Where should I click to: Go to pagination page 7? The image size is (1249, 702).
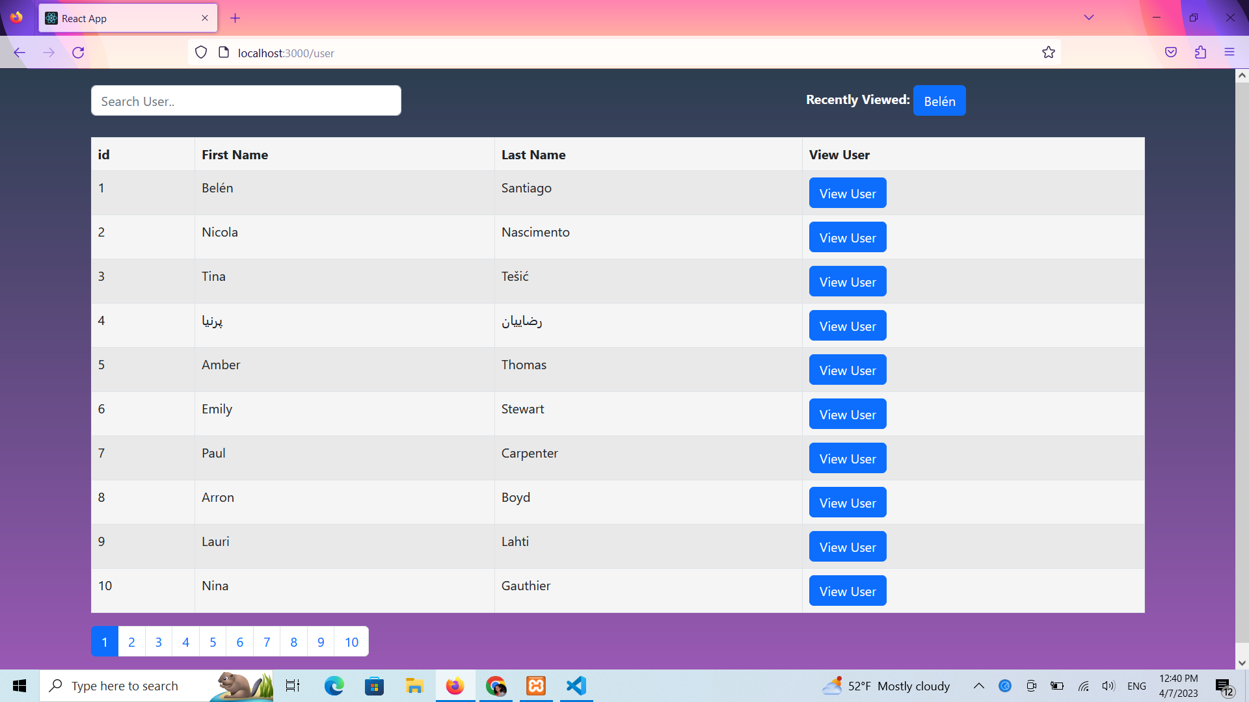tap(267, 642)
